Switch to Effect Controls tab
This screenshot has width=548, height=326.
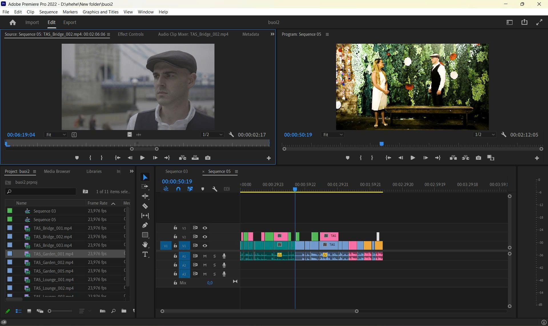point(131,34)
